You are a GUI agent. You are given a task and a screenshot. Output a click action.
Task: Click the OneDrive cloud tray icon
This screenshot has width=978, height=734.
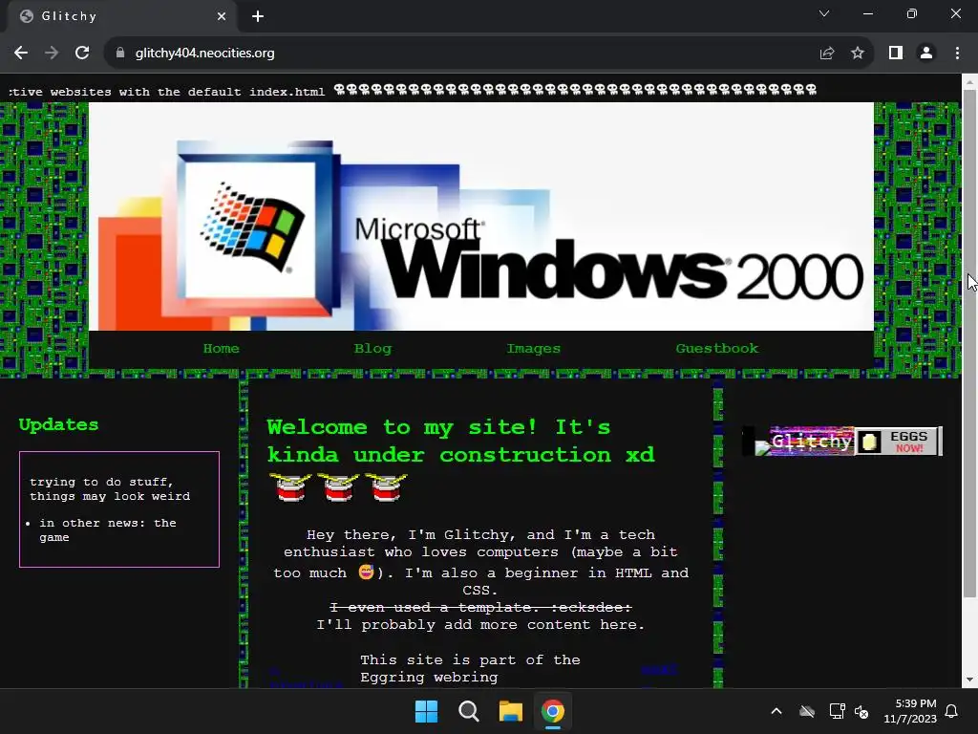pos(807,711)
